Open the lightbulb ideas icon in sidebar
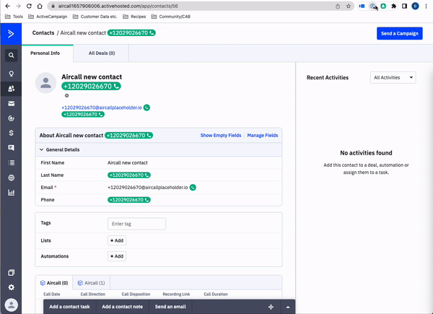 [x=11, y=74]
